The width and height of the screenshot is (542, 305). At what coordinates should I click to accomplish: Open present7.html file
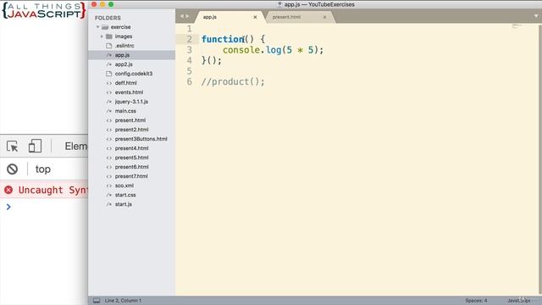[131, 176]
